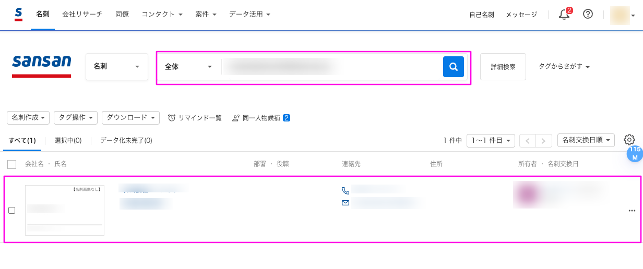Open the 会社リサーチ menu item

(x=82, y=15)
